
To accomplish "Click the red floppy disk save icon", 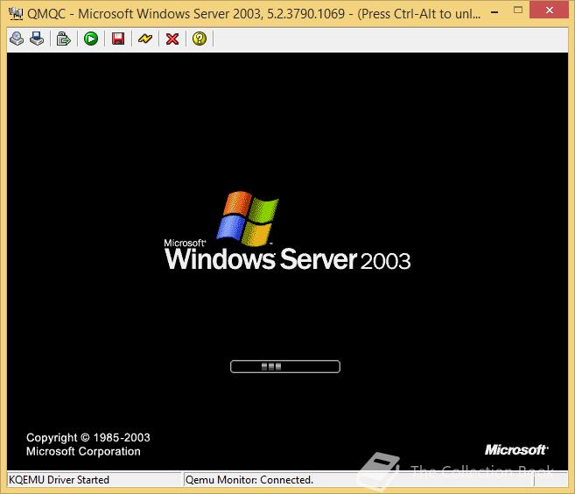I will (118, 39).
